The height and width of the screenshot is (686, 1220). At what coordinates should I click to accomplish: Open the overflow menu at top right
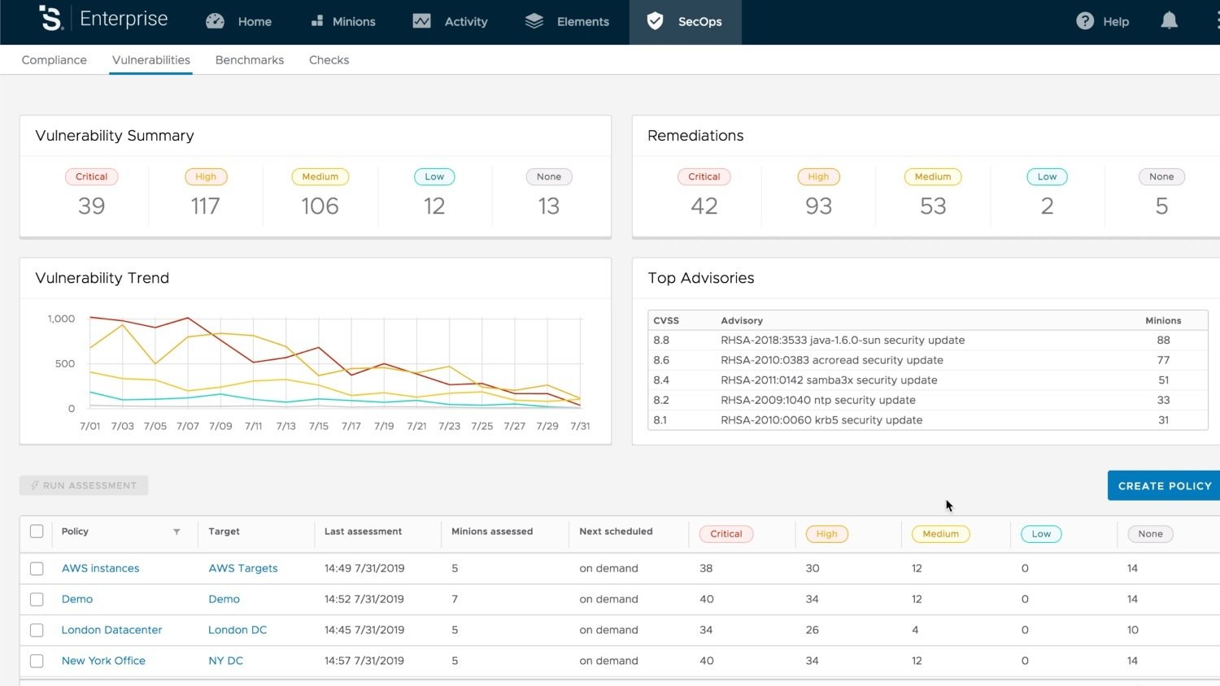coord(1213,21)
